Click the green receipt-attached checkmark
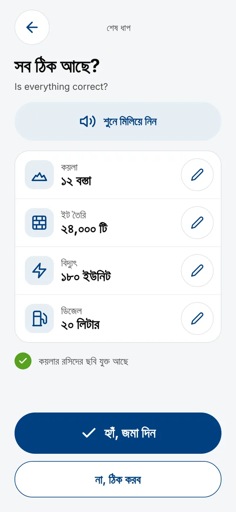 (23, 361)
